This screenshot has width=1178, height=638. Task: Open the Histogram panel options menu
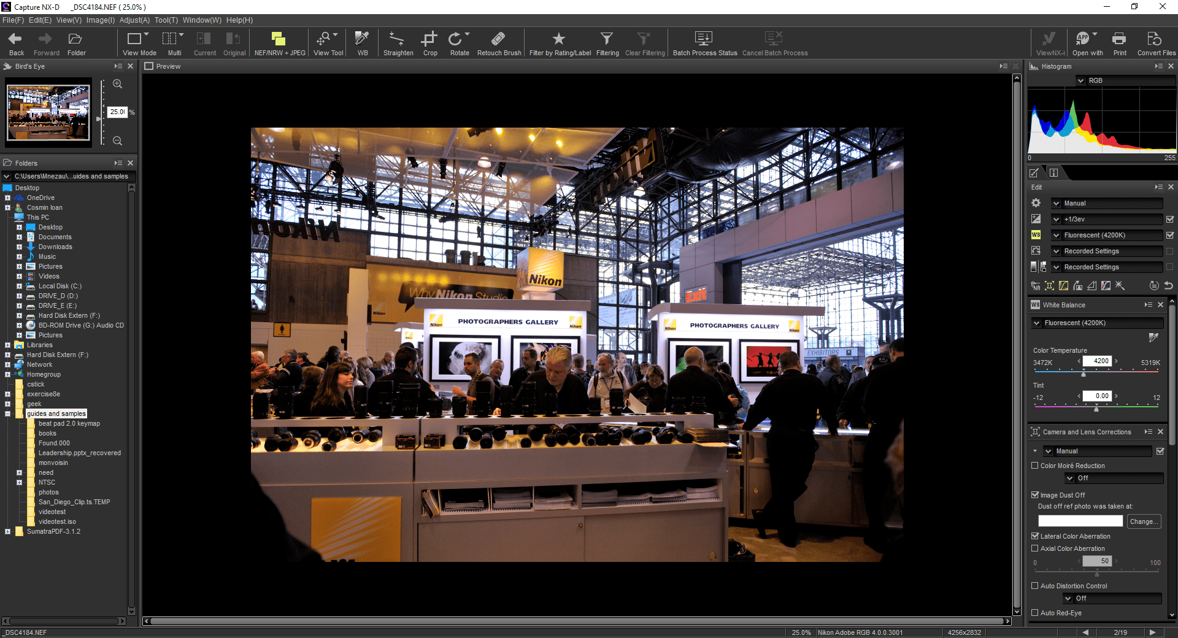(x=1158, y=66)
